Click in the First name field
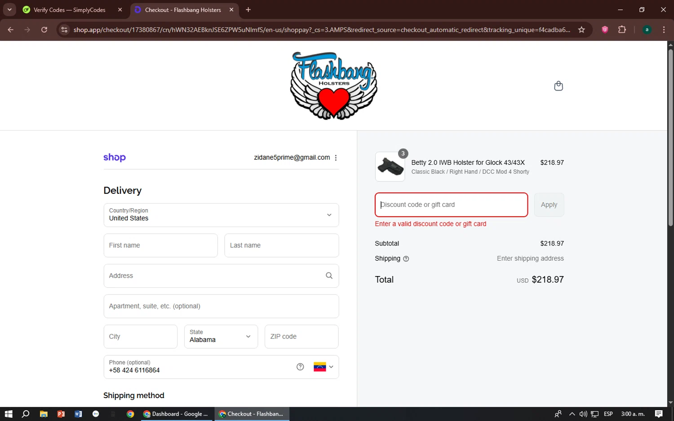The image size is (674, 421). [x=160, y=246]
